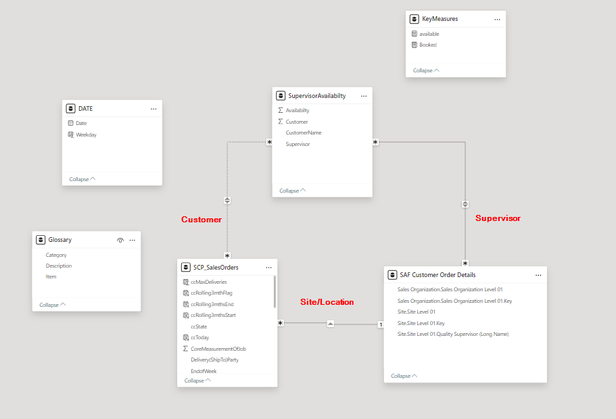Click the icon beside ccRolling3mthsEnd
616x419 pixels.
pos(186,304)
